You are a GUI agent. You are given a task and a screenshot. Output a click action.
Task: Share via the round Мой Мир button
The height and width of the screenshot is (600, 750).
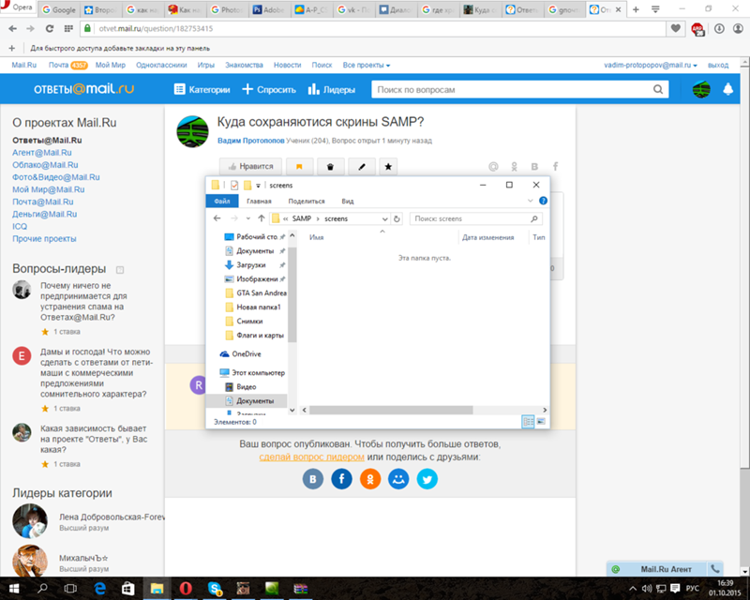pyautogui.click(x=398, y=479)
